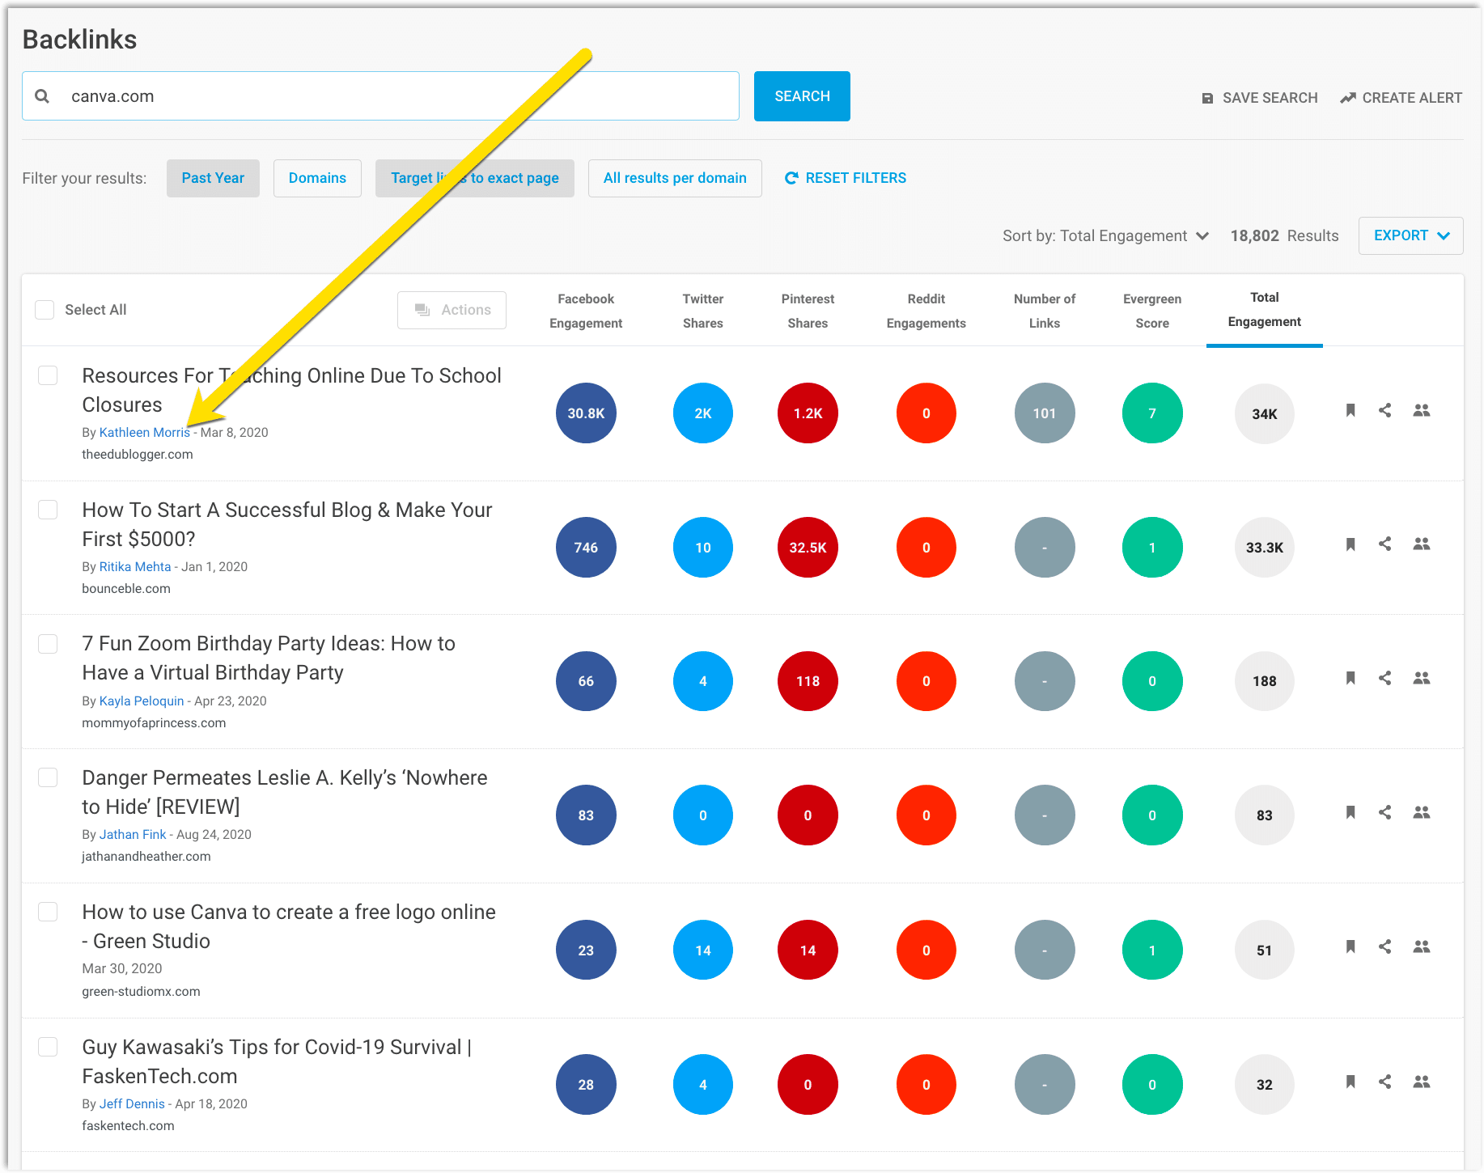Expand the Export dropdown button
1484x1173 pixels.
point(1410,235)
